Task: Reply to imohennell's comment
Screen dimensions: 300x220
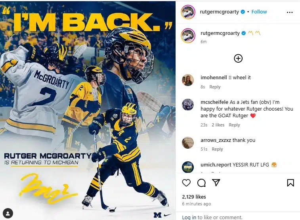Action: pyautogui.click(x=215, y=87)
